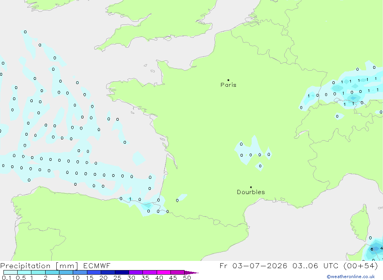Click the legend scale label '30'

pyautogui.click(x=131, y=278)
